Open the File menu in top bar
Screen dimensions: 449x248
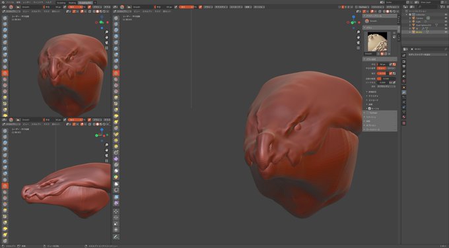[x=10, y=2]
